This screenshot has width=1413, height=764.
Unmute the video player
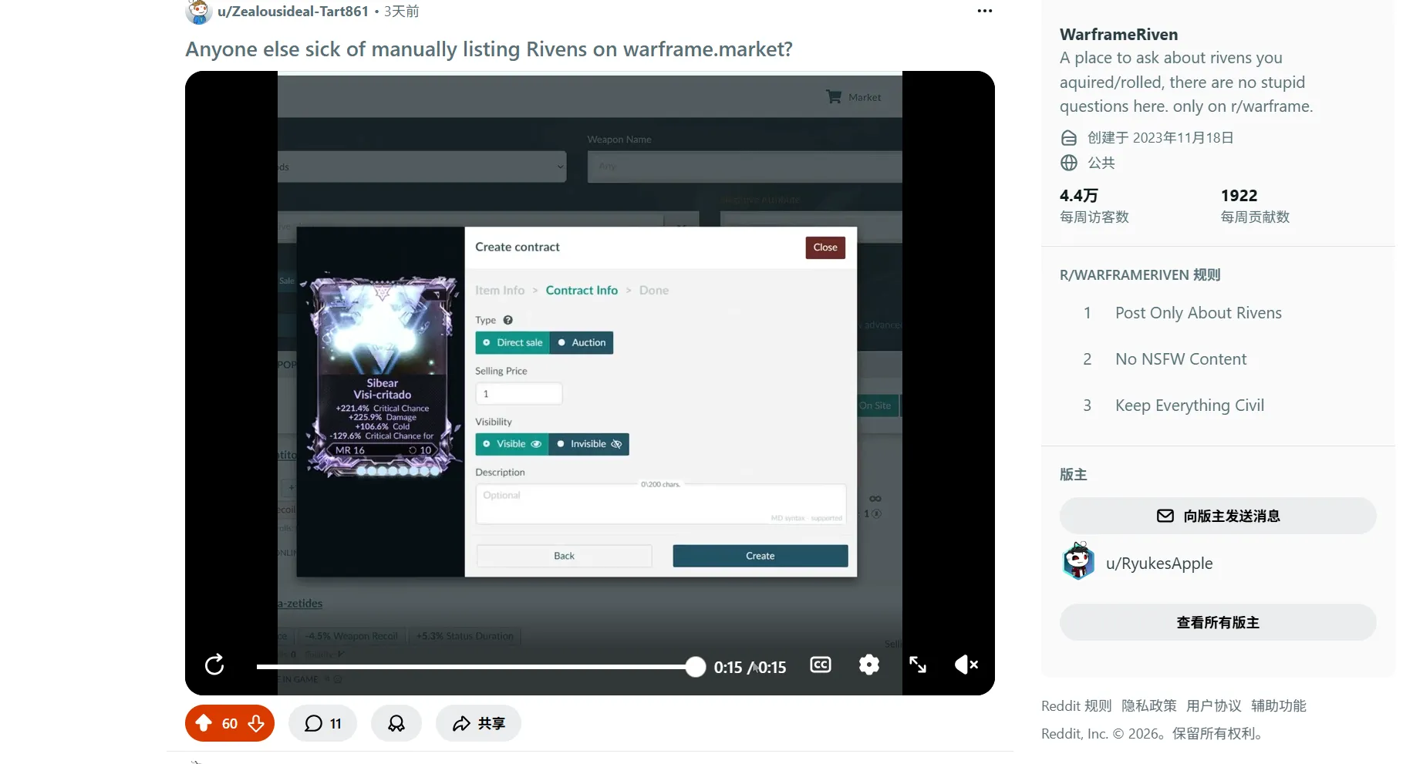point(965,665)
